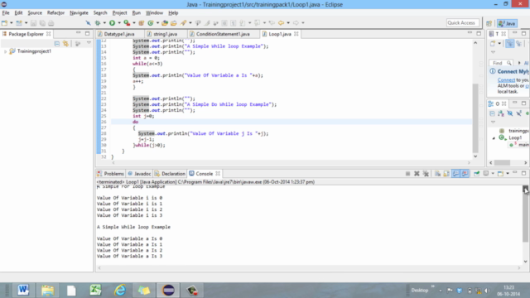530x298 pixels.
Task: Click in the Quick Access field
Action: (x=462, y=23)
